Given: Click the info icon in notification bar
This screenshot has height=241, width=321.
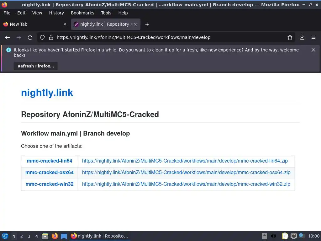Looking at the screenshot, I should point(8,50).
